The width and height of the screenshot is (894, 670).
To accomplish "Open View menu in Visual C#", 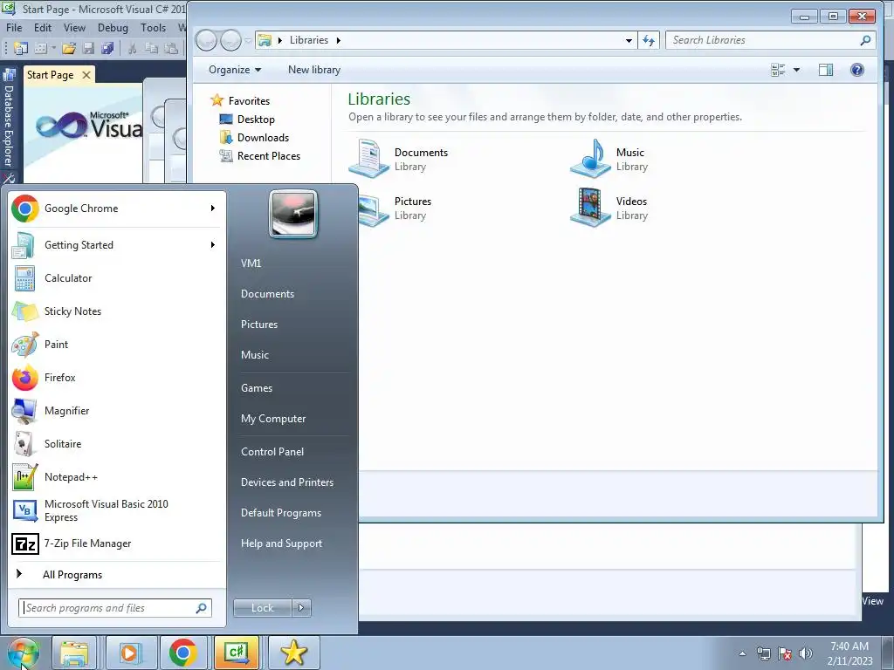I will pyautogui.click(x=74, y=27).
